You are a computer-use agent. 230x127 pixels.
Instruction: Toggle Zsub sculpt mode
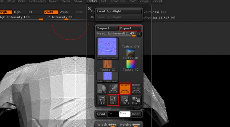pos(66,12)
